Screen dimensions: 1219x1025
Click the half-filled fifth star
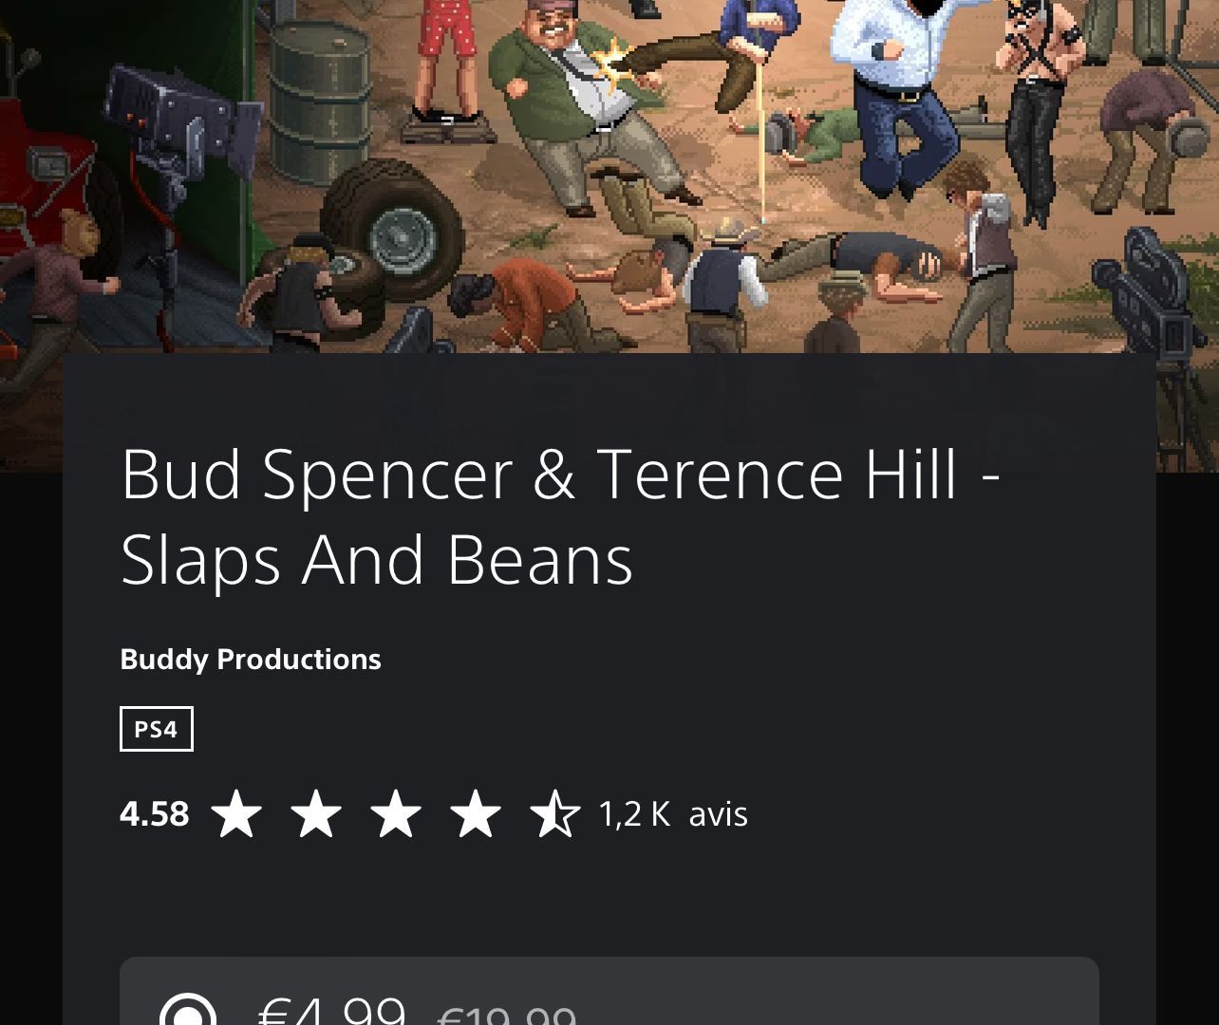point(555,814)
